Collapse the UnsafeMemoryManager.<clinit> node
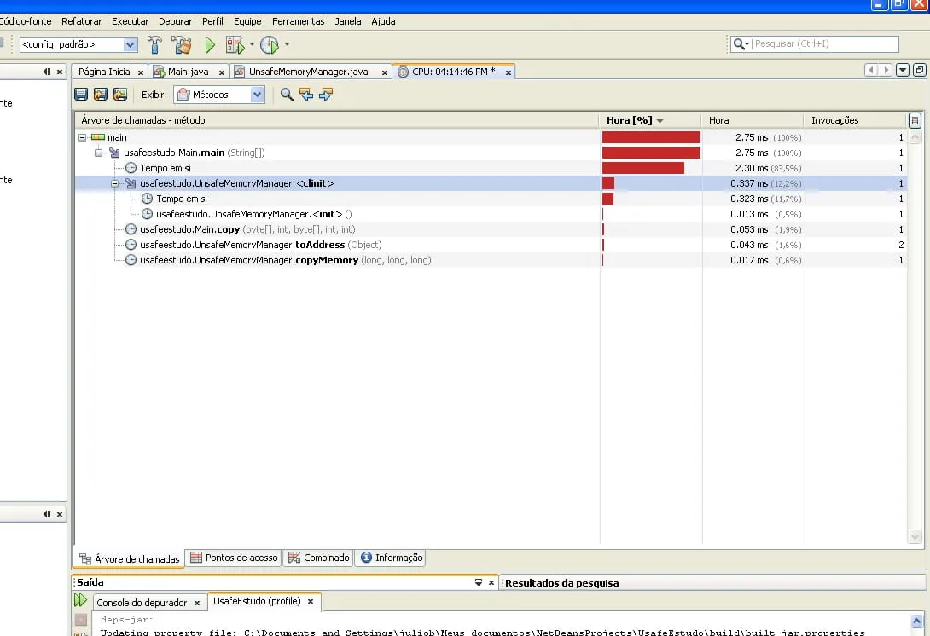Screen dimensions: 930x636 pos(115,183)
